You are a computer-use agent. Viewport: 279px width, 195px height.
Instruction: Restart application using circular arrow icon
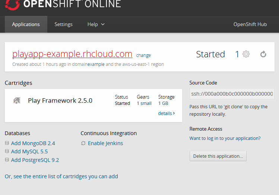[263, 54]
